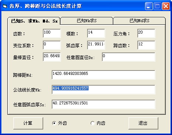Screen dimensions: 172x135
Task: Switch to the 已知Md求S tab
Action: click(139, 21)
